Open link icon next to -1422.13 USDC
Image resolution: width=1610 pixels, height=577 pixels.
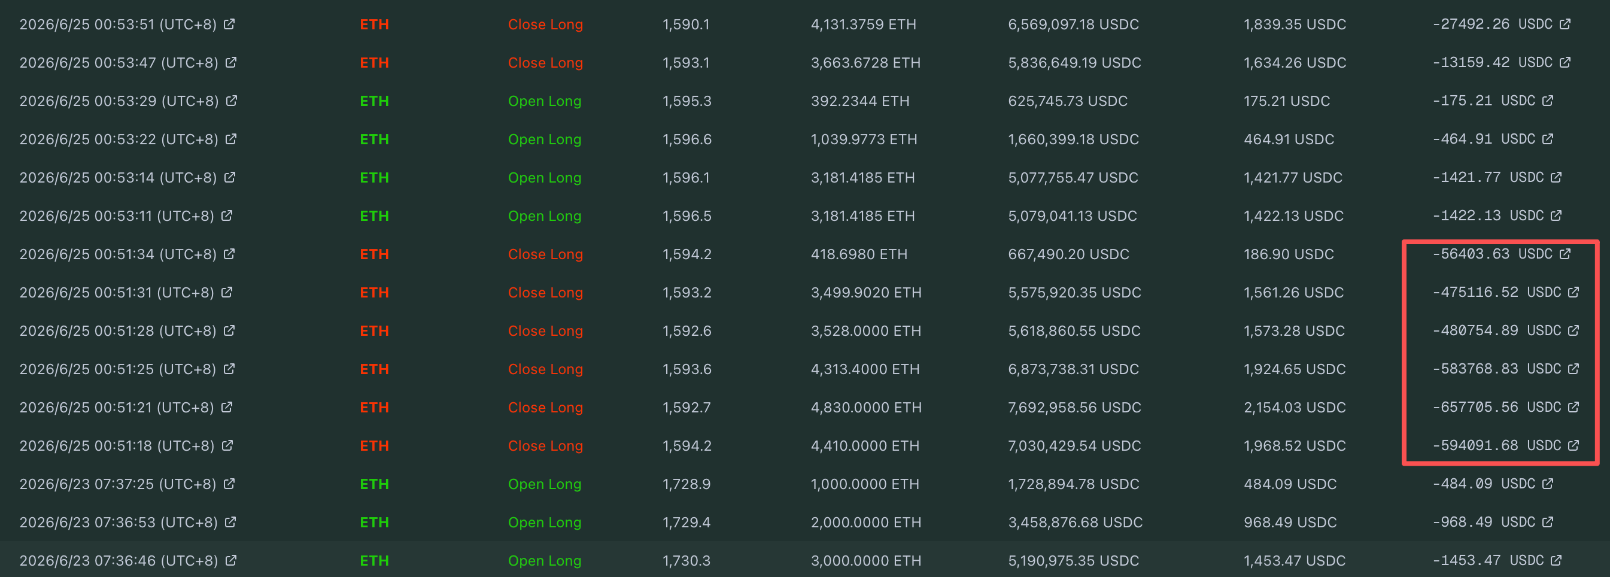pos(1557,215)
